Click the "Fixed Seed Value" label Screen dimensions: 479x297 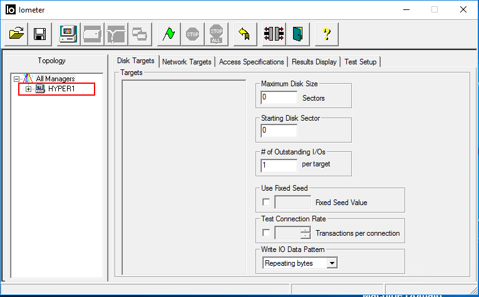pyautogui.click(x=341, y=203)
